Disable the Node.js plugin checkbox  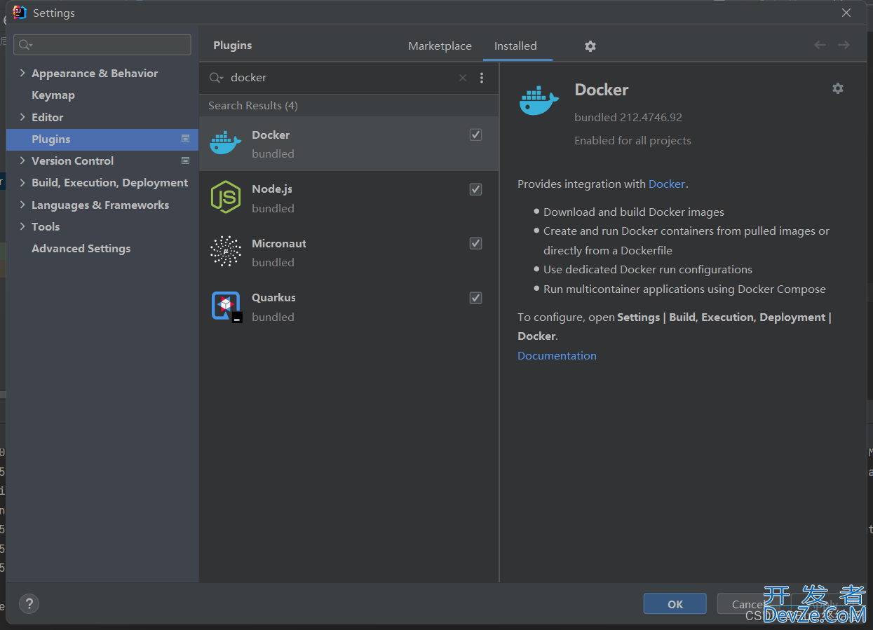coord(475,189)
